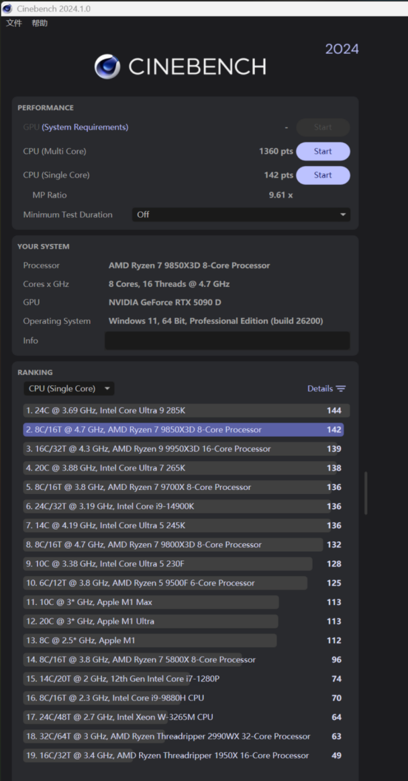Open the 帮助 menu

point(40,24)
